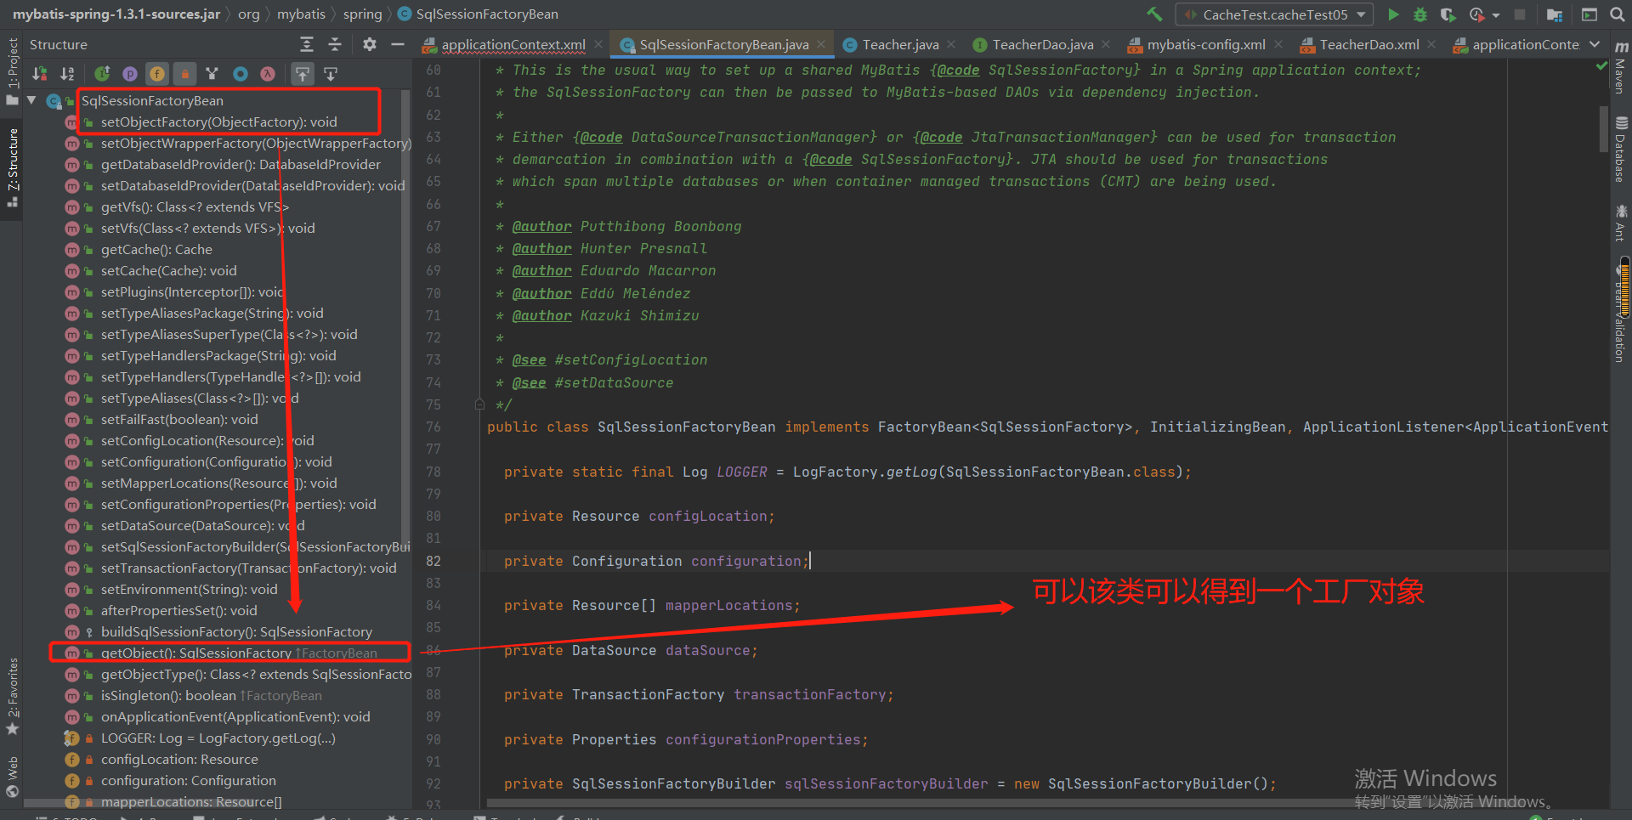1632x820 pixels.
Task: Follow the #setDataSource Javadoc reference
Action: tap(614, 382)
